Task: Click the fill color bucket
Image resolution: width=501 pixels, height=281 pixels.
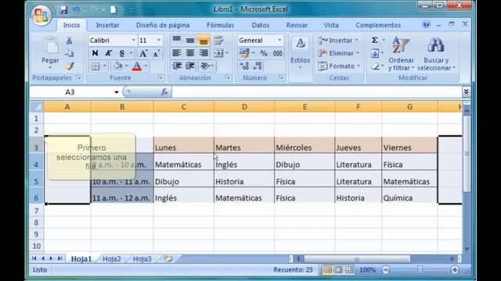Action: tap(117, 66)
